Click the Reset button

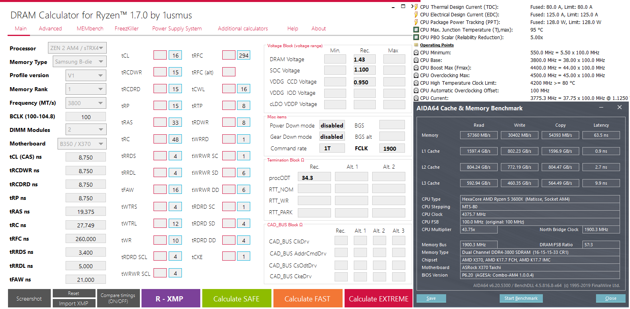coord(74,293)
